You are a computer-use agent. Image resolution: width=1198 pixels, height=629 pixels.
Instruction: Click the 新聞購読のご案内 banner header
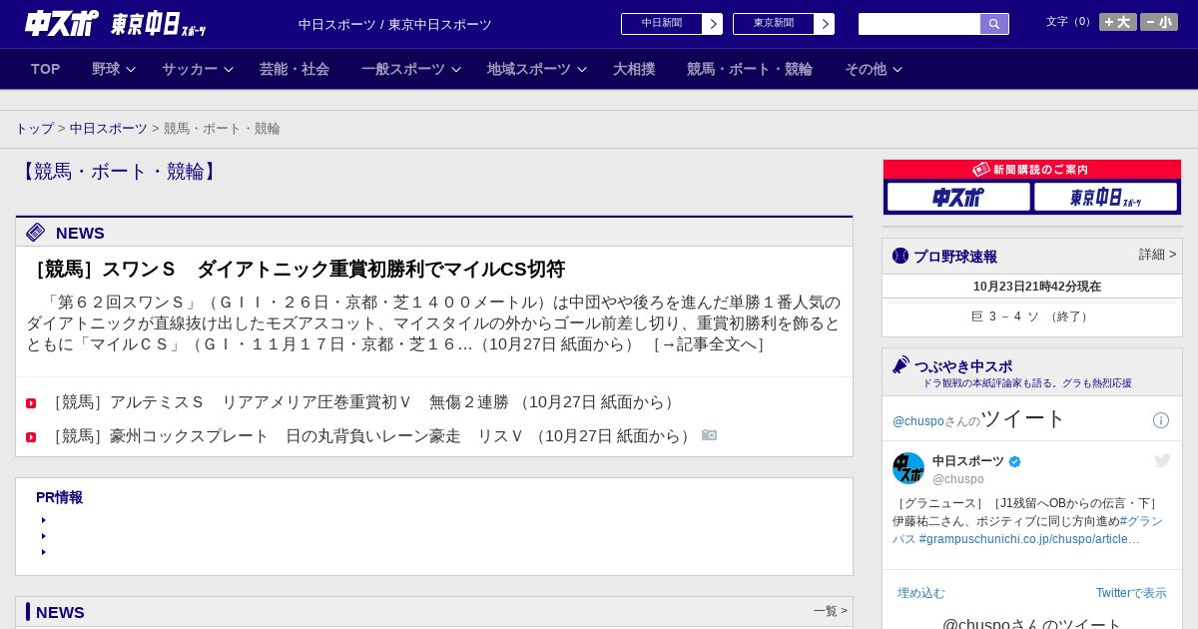[1032, 170]
